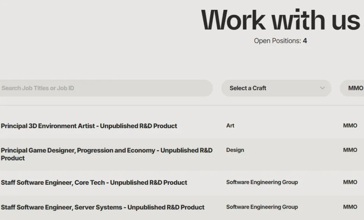Click the chevron arrow in Select a Craft
The image size is (364, 220).
(x=322, y=88)
